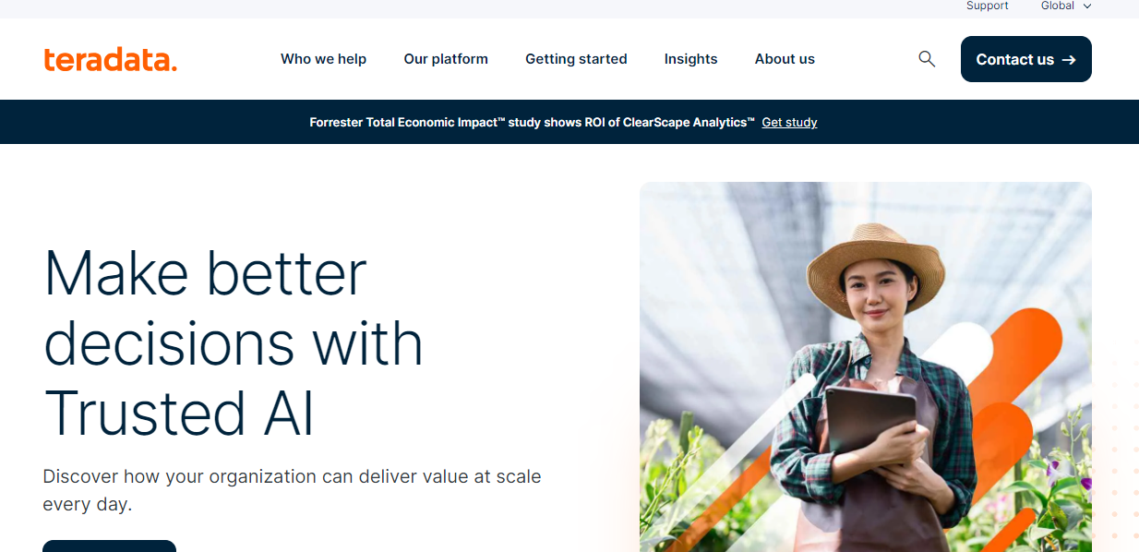Click the arrow icon inside Contact us
This screenshot has width=1139, height=552.
(x=1069, y=60)
